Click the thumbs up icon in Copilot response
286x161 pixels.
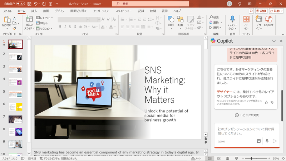click(x=266, y=102)
